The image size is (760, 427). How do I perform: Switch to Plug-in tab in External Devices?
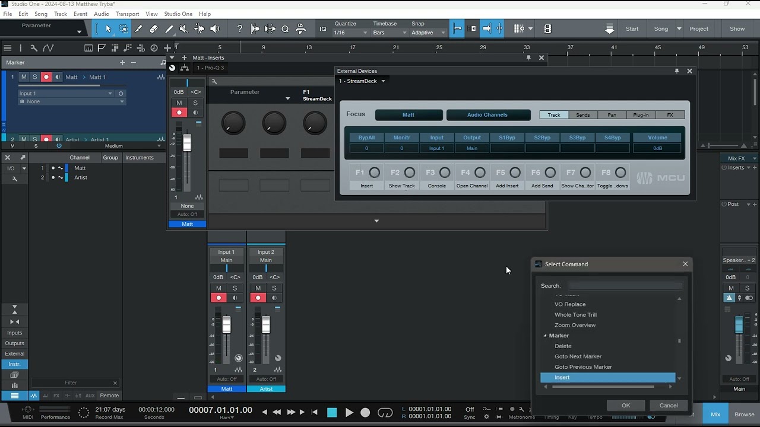coord(641,115)
